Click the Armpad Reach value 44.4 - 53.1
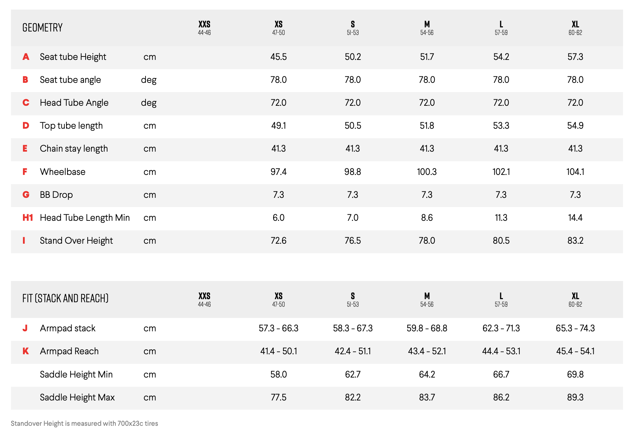Image resolution: width=634 pixels, height=434 pixels. 501,351
